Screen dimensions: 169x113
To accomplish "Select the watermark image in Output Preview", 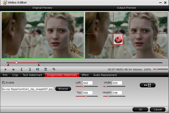I will click(x=118, y=39).
